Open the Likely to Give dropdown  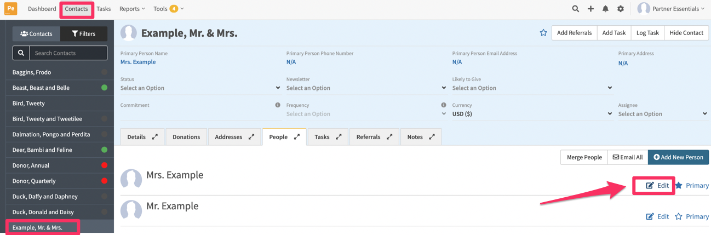coord(532,88)
